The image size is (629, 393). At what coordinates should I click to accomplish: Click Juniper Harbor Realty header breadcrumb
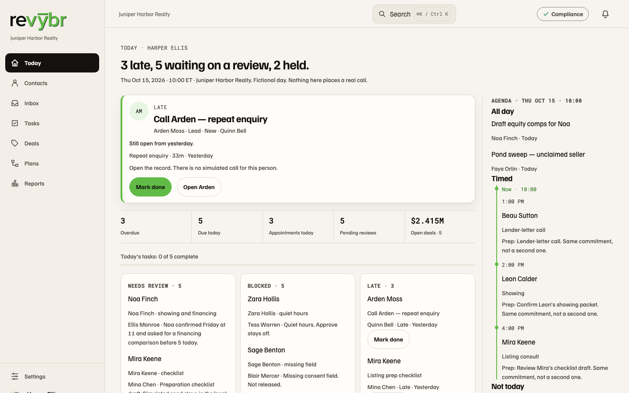click(144, 14)
